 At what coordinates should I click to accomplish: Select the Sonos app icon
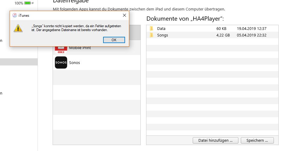pos(61,63)
